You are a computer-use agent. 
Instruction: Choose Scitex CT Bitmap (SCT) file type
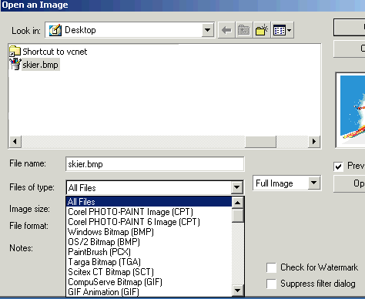pyautogui.click(x=149, y=272)
